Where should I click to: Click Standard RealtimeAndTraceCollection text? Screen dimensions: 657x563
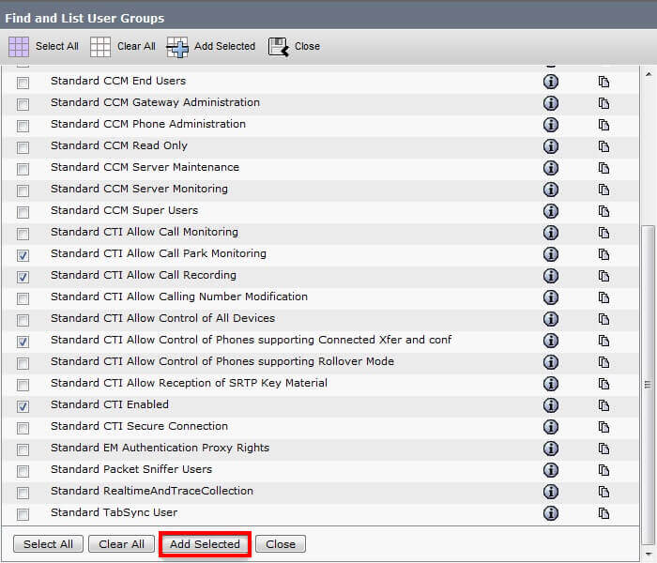pyautogui.click(x=152, y=491)
